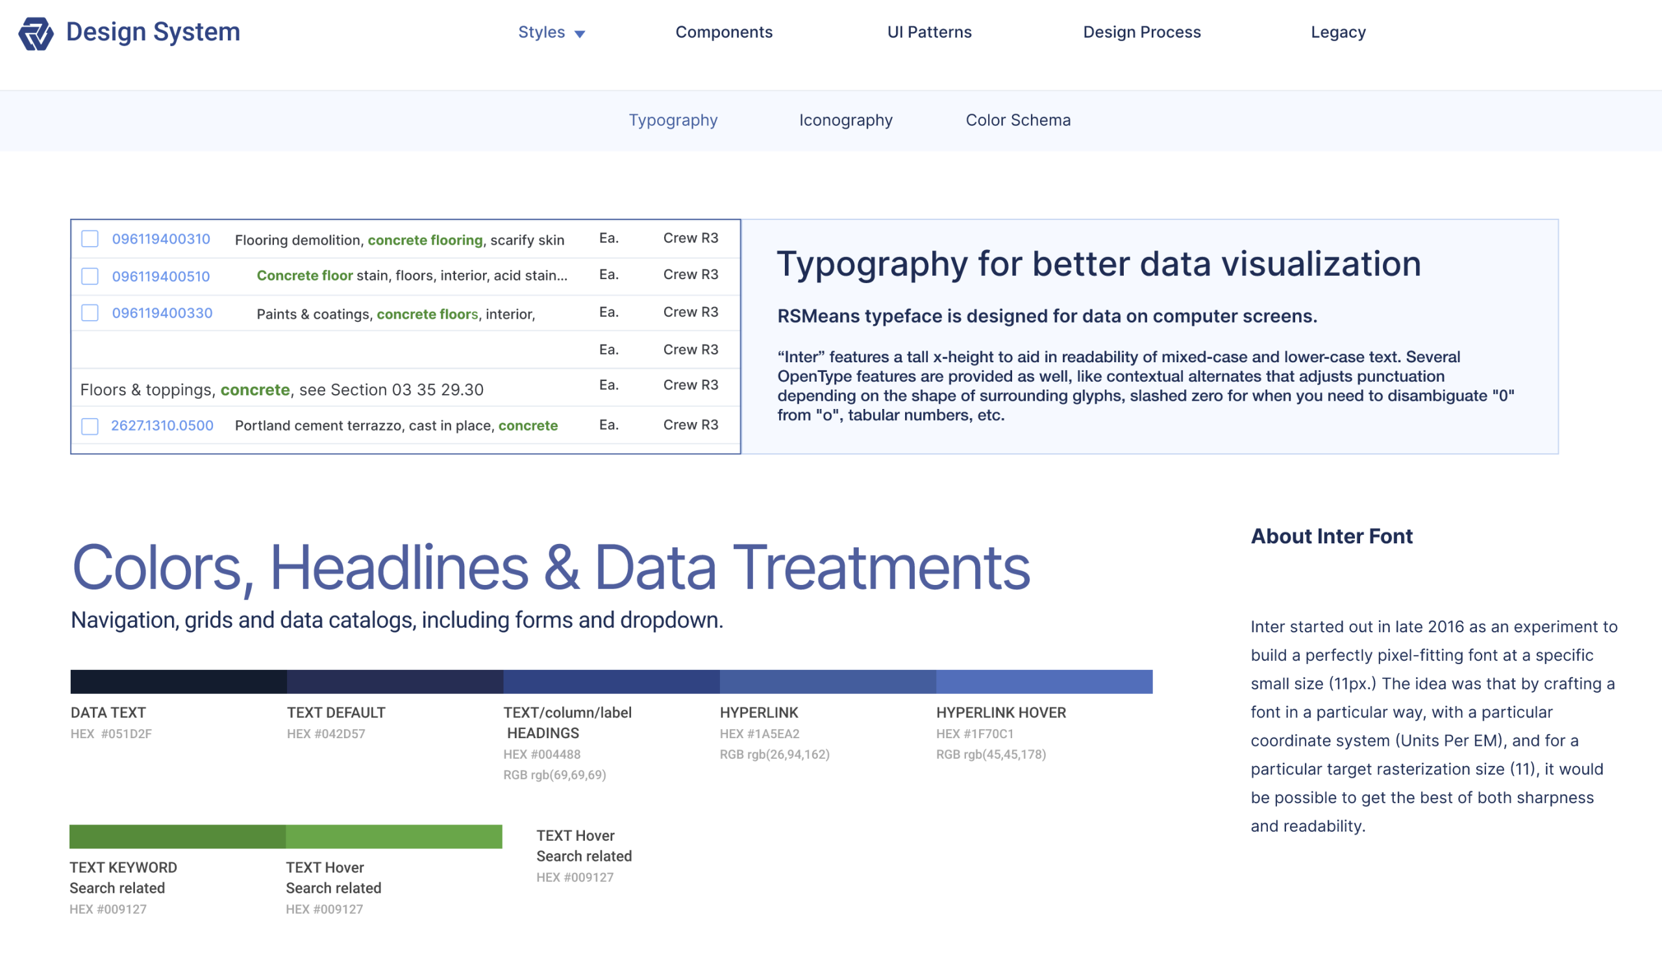Tick checkbox beside 096119400510 row
The height and width of the screenshot is (953, 1662).
click(x=90, y=276)
